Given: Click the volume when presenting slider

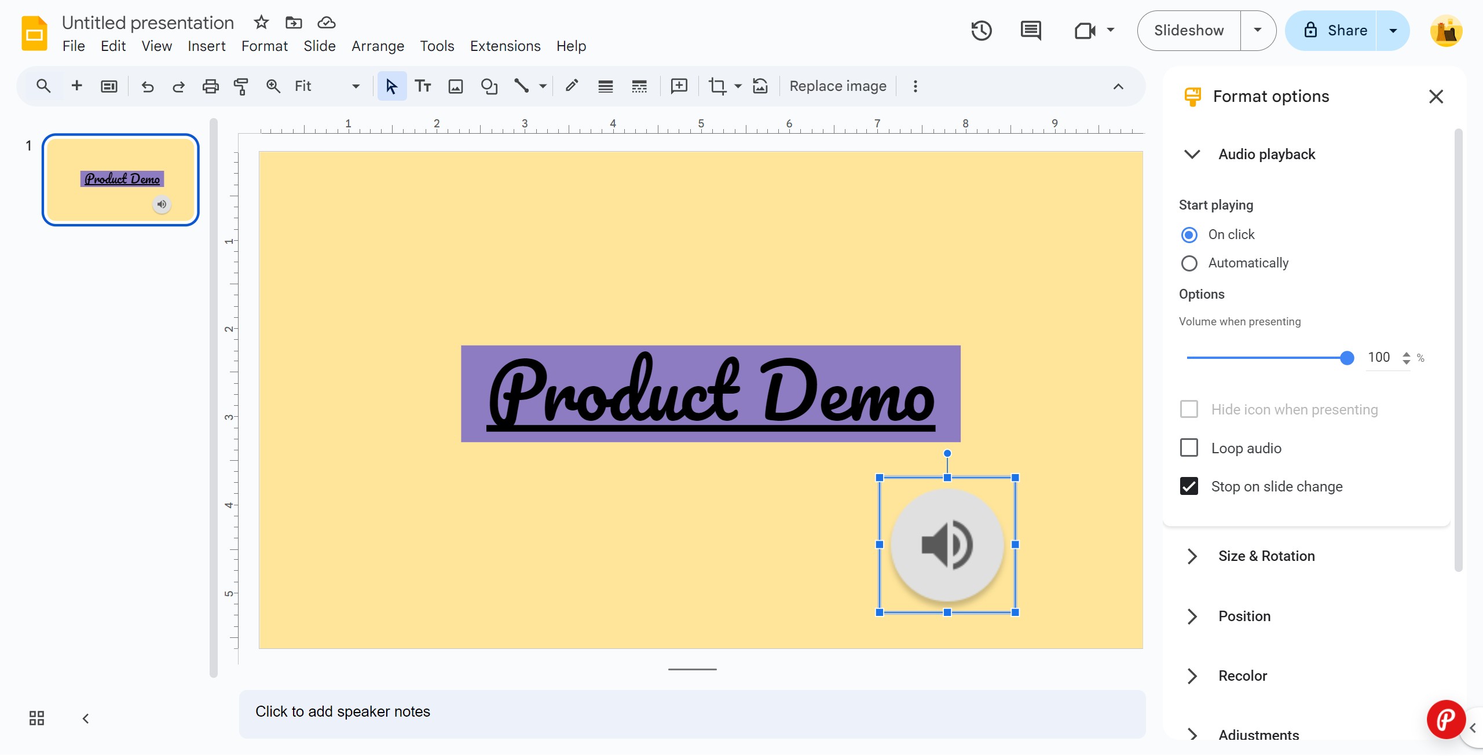Looking at the screenshot, I should coord(1269,358).
